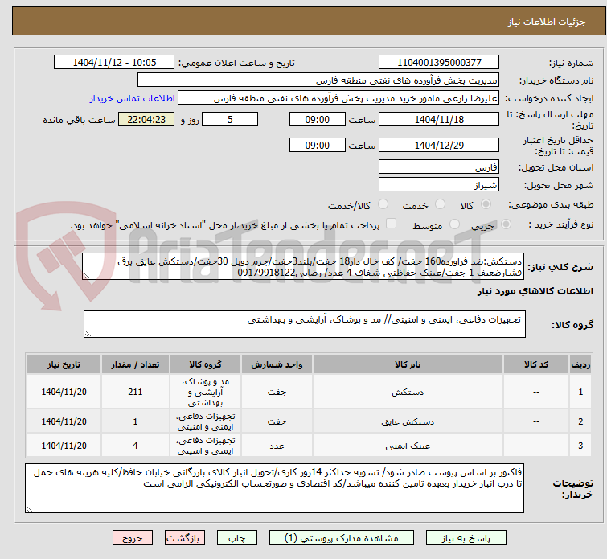Click the عدد unit cell in row 3
The image size is (607, 559).
277,446
